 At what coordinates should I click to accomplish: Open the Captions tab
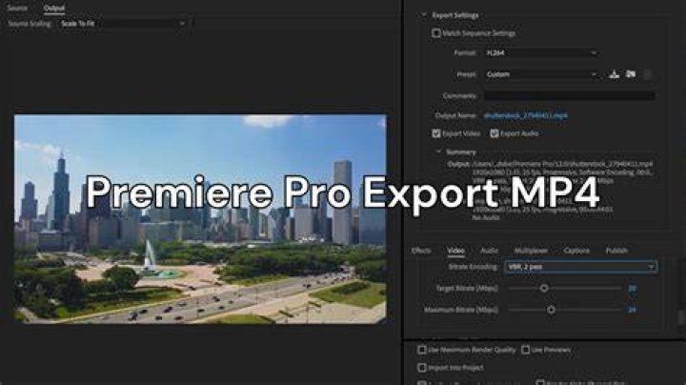[x=576, y=251]
